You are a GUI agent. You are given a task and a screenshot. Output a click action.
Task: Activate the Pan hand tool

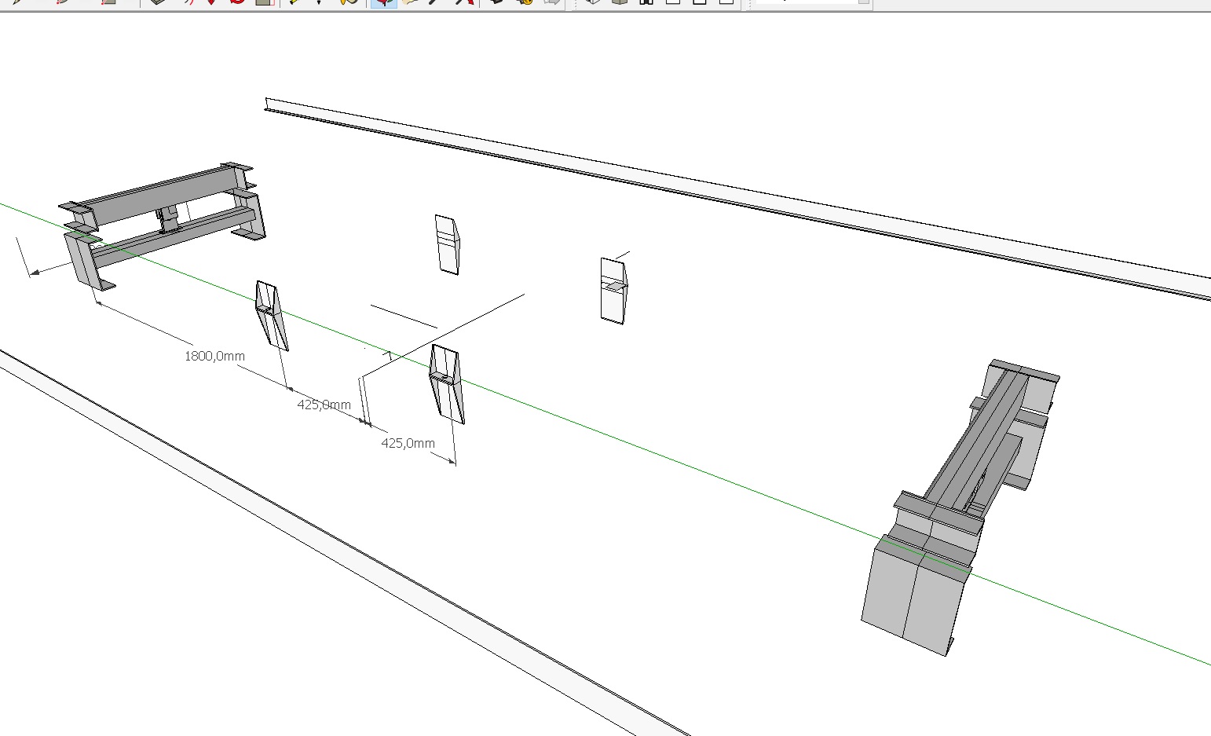(408, 2)
